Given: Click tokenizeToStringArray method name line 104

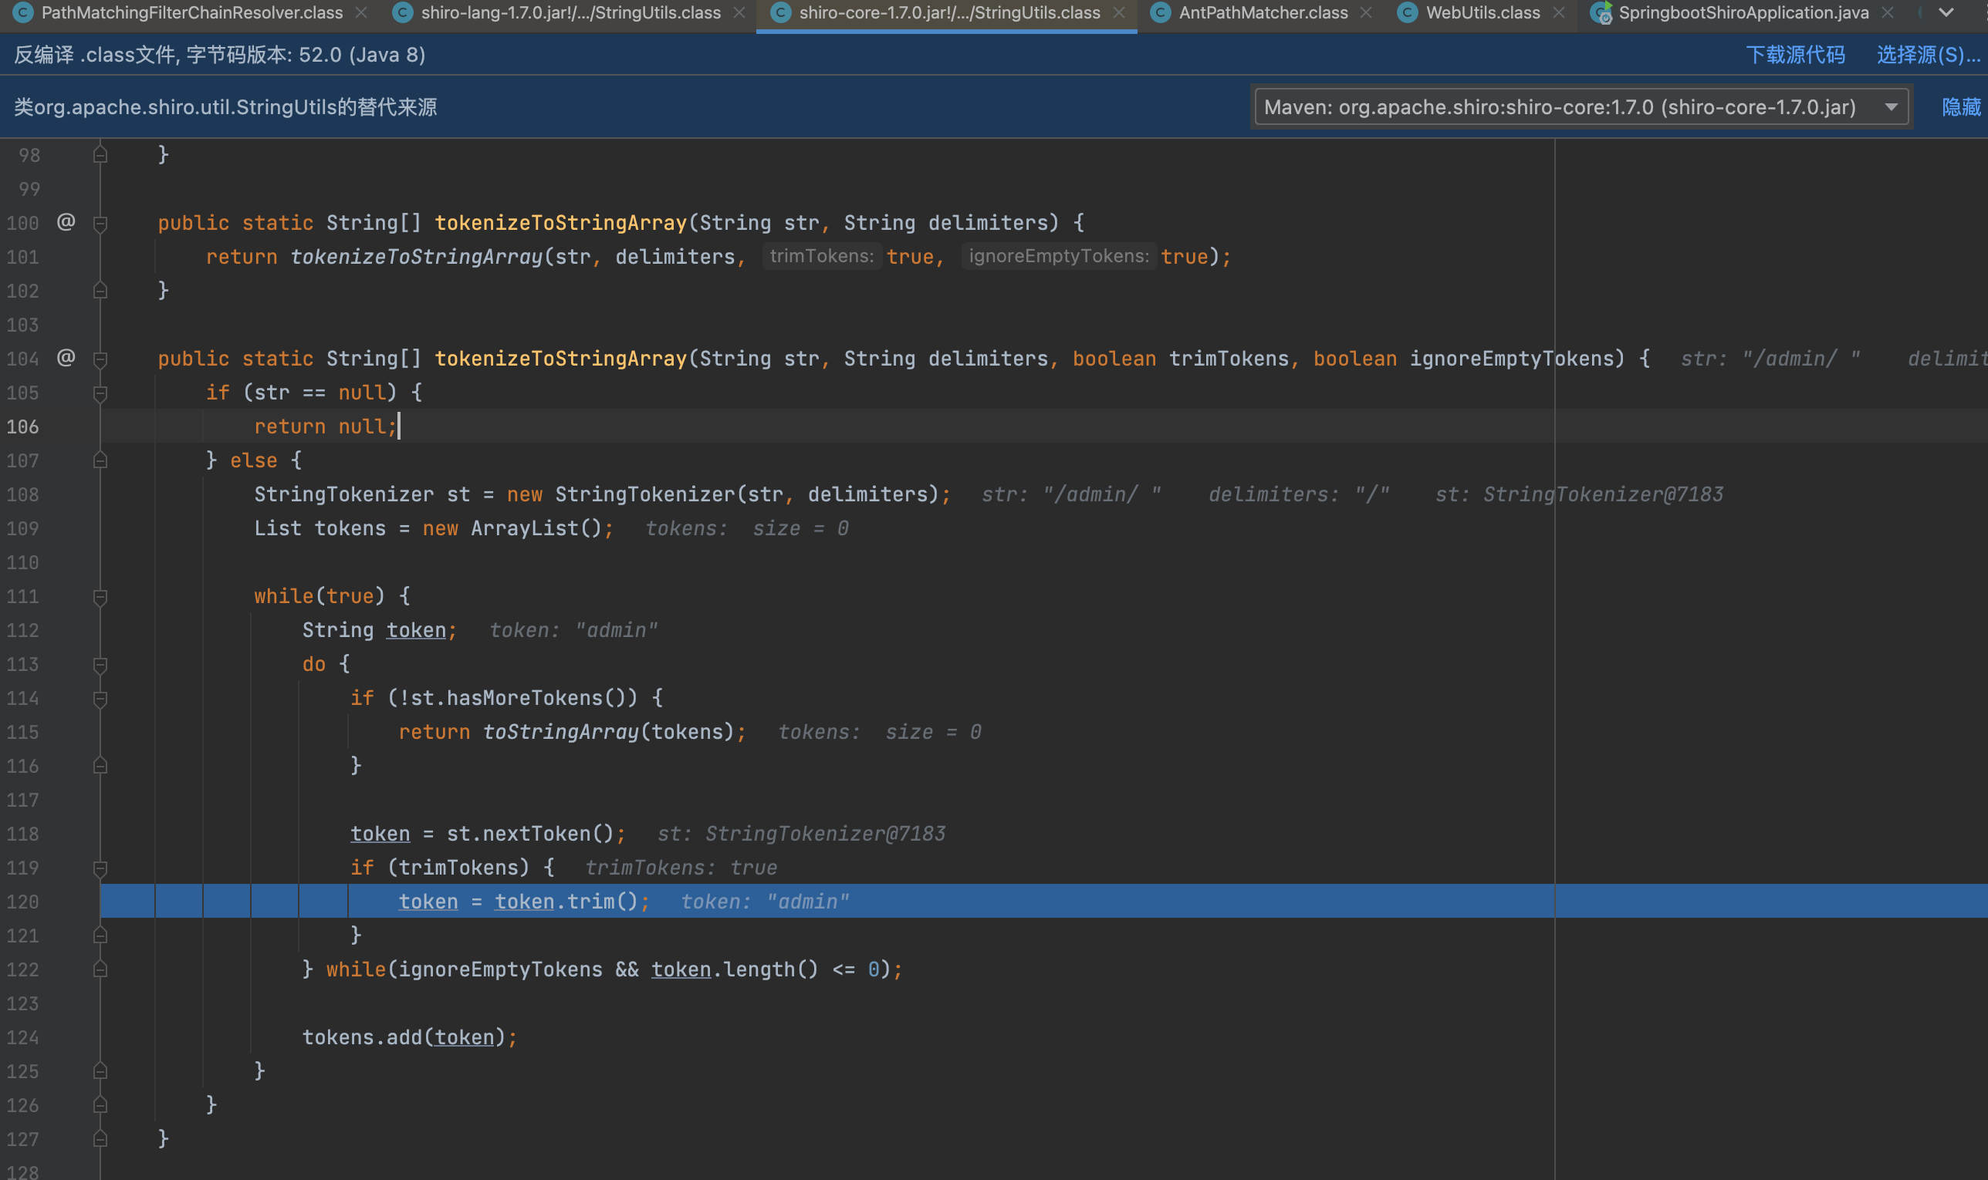Looking at the screenshot, I should pos(561,359).
